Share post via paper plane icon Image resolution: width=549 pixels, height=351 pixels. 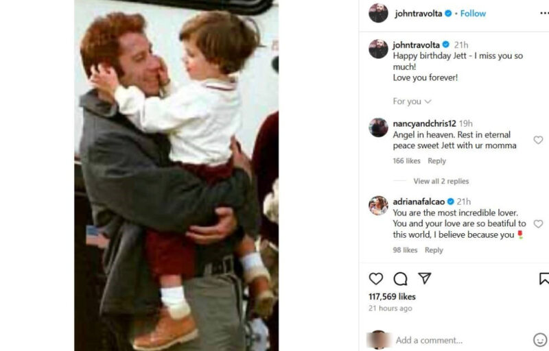[425, 278]
